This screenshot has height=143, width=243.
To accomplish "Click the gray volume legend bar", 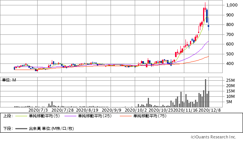I will [21, 128].
